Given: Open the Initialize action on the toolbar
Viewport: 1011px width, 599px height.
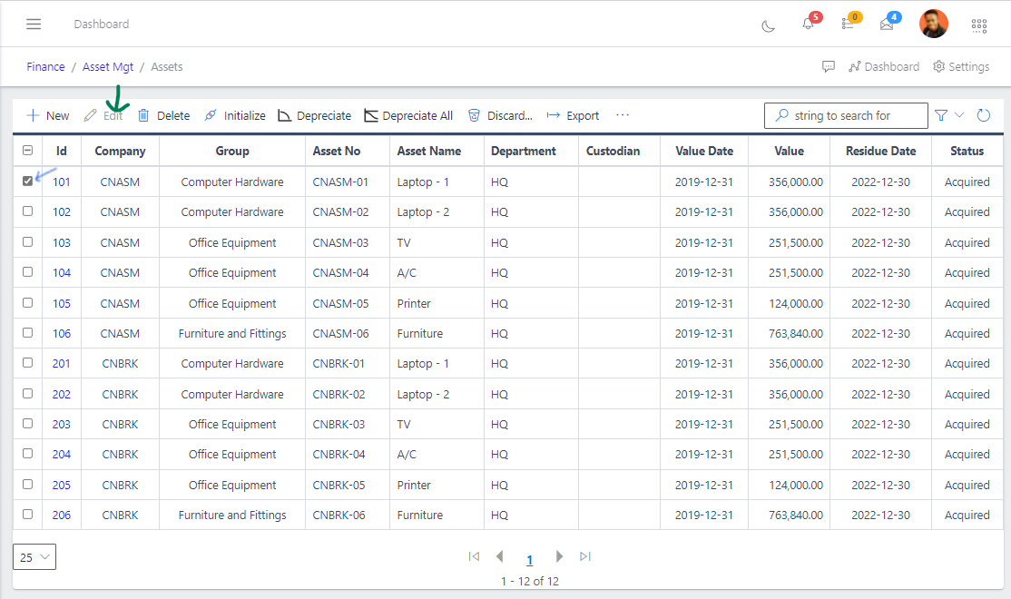Looking at the screenshot, I should click(x=234, y=115).
